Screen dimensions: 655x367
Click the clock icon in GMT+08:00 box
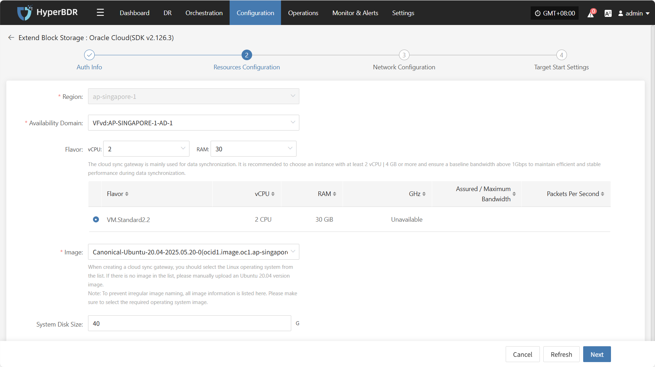[537, 13]
